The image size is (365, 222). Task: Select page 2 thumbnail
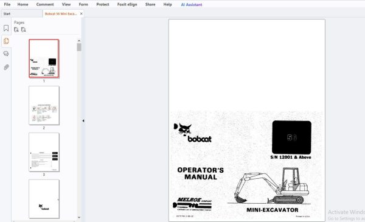pos(44,105)
